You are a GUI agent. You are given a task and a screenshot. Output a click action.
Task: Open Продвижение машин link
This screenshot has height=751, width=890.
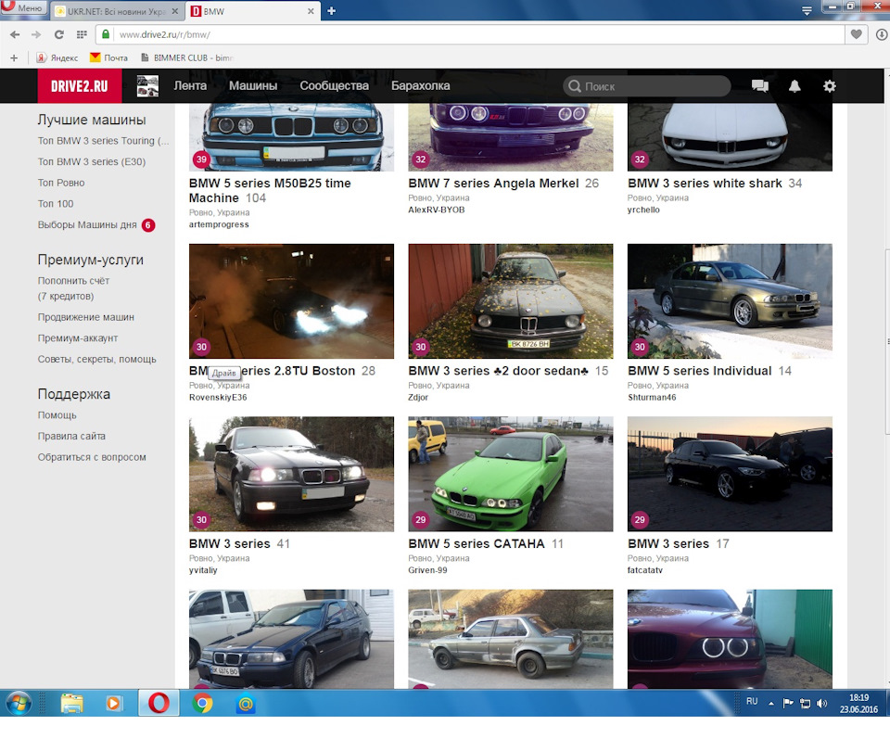[x=86, y=317]
